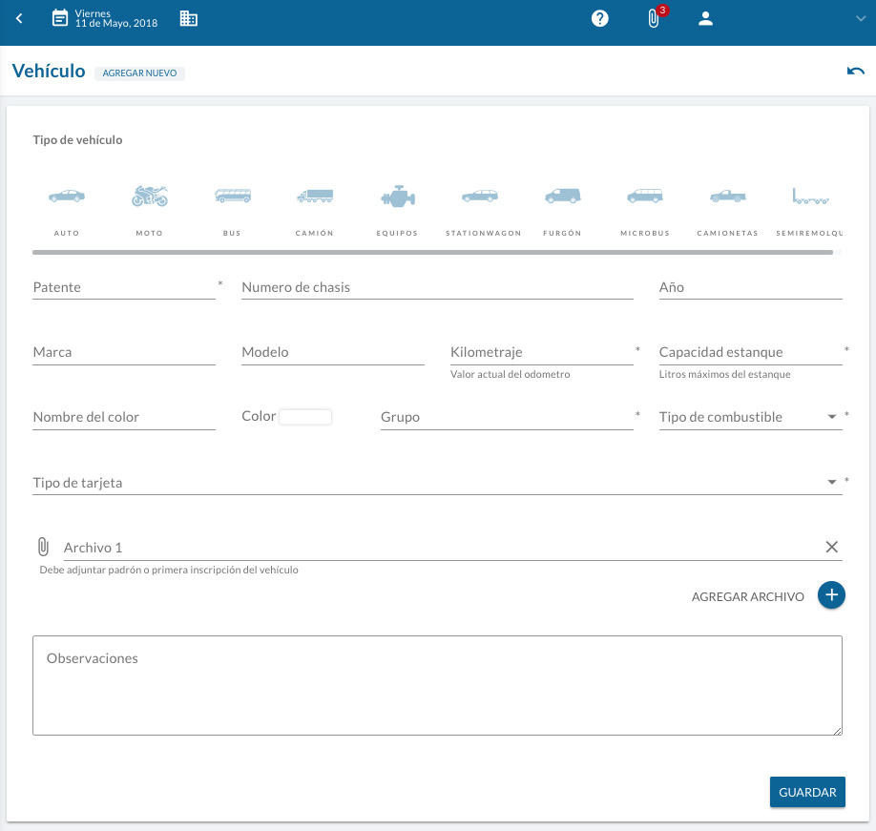Screen dimensions: 876x831
Task: Focus the Numero de chasis field
Action: point(437,287)
